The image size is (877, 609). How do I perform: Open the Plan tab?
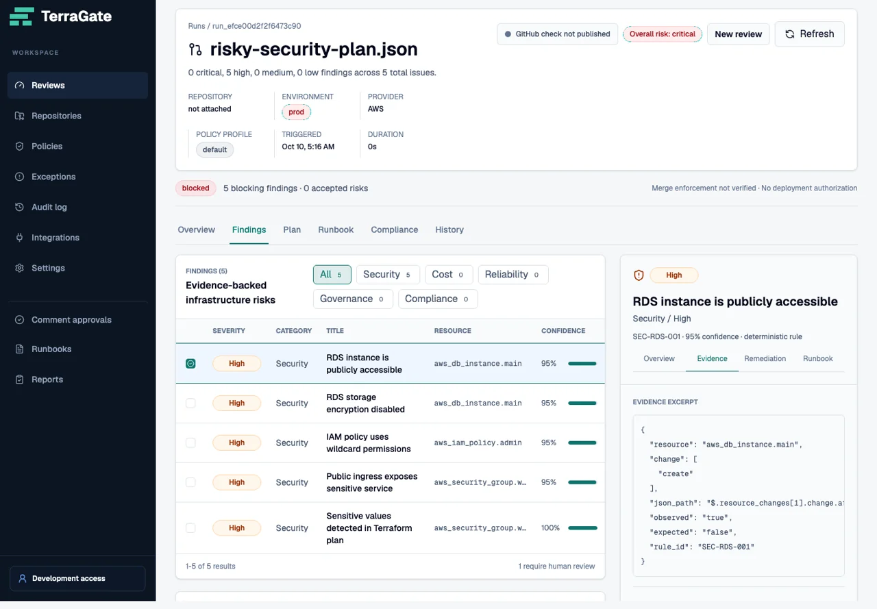292,230
